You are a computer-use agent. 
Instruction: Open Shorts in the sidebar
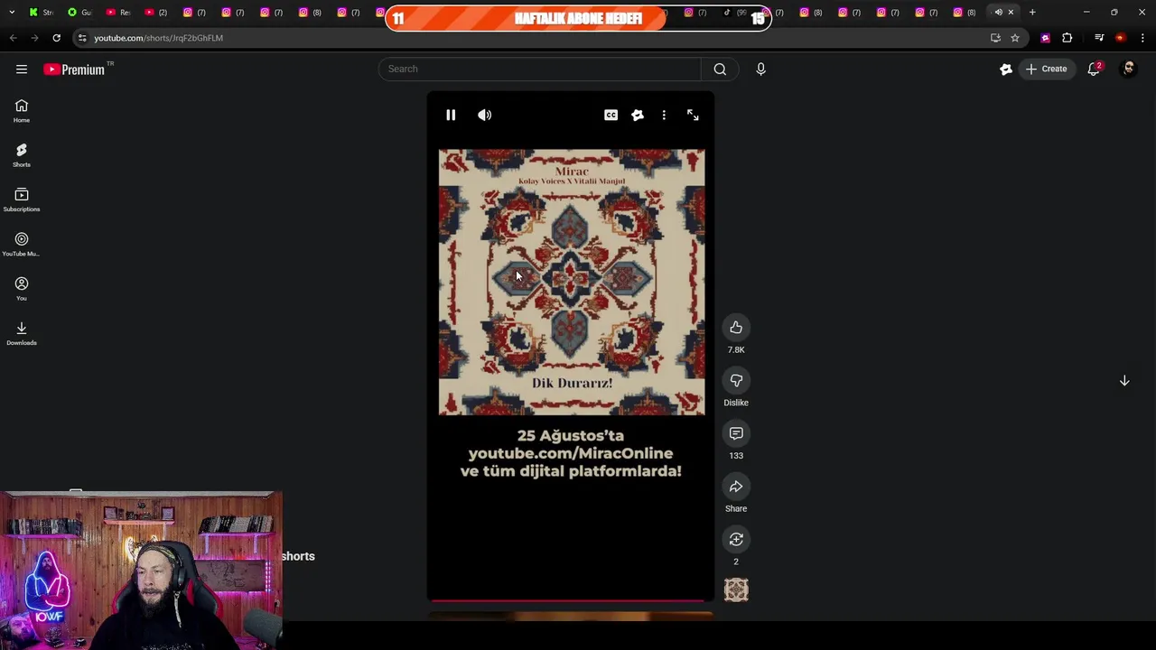point(22,155)
